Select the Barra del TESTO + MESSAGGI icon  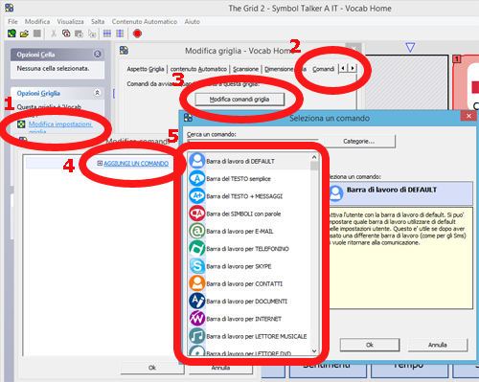pyautogui.click(x=197, y=195)
